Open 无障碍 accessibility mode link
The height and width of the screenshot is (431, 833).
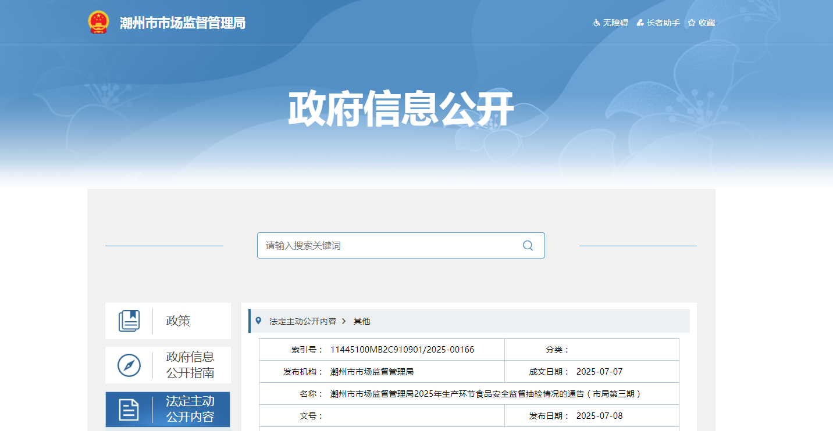pyautogui.click(x=615, y=23)
